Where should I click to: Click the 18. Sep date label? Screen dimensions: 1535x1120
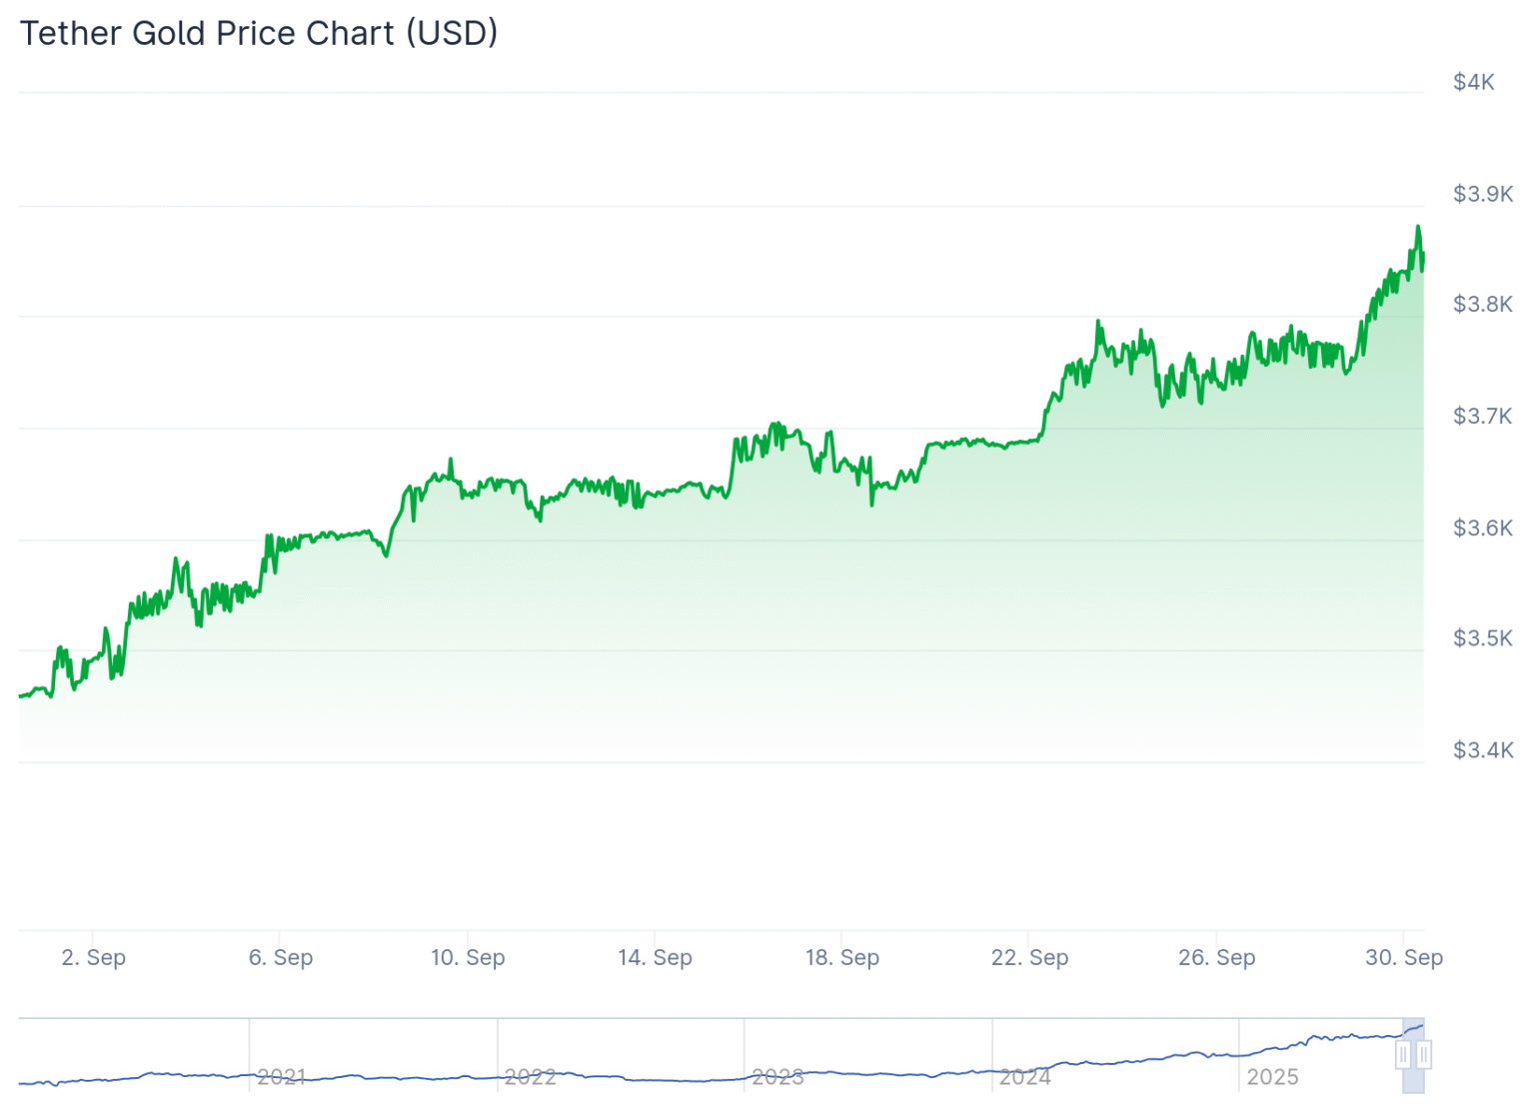point(842,957)
